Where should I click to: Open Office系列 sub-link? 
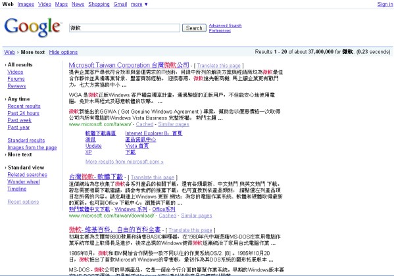[164, 209]
